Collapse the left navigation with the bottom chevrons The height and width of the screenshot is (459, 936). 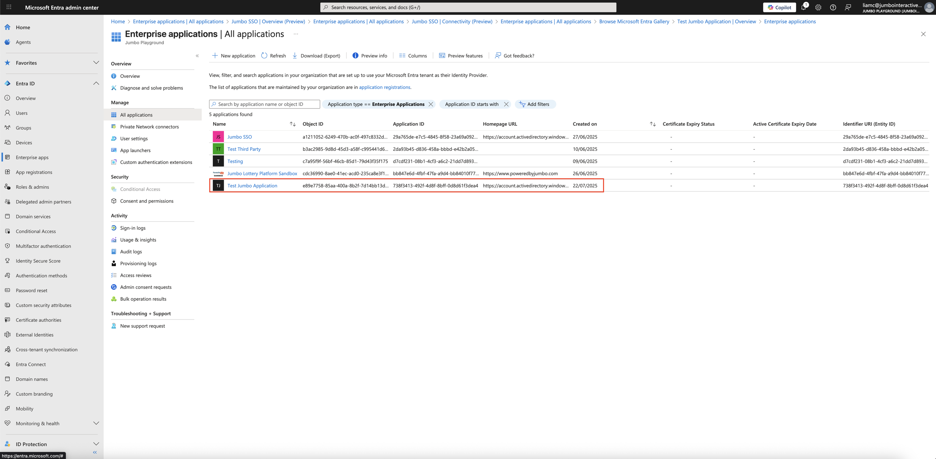pyautogui.click(x=95, y=452)
